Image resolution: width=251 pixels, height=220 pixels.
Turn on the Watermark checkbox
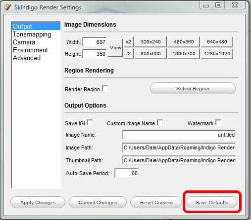[x=218, y=122]
